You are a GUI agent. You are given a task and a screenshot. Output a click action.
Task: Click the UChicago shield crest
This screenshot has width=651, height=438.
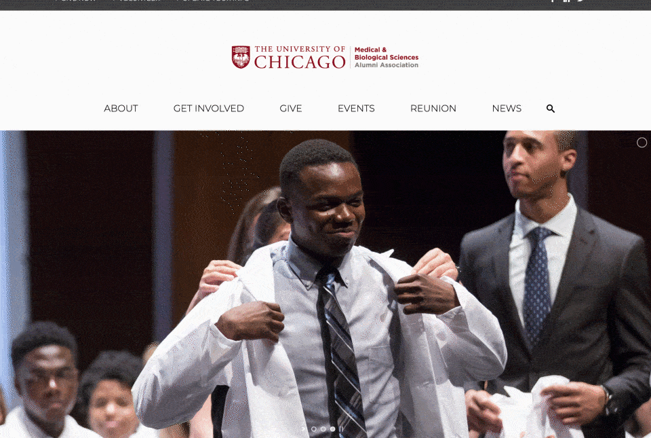tap(241, 57)
